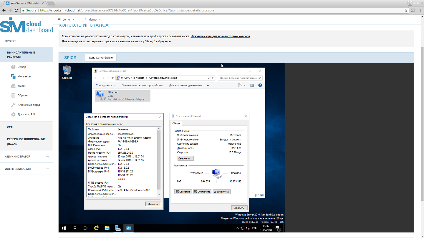Click the refresh button in the address bar
Image resolution: width=424 pixels, height=238 pixels.
point(213,78)
